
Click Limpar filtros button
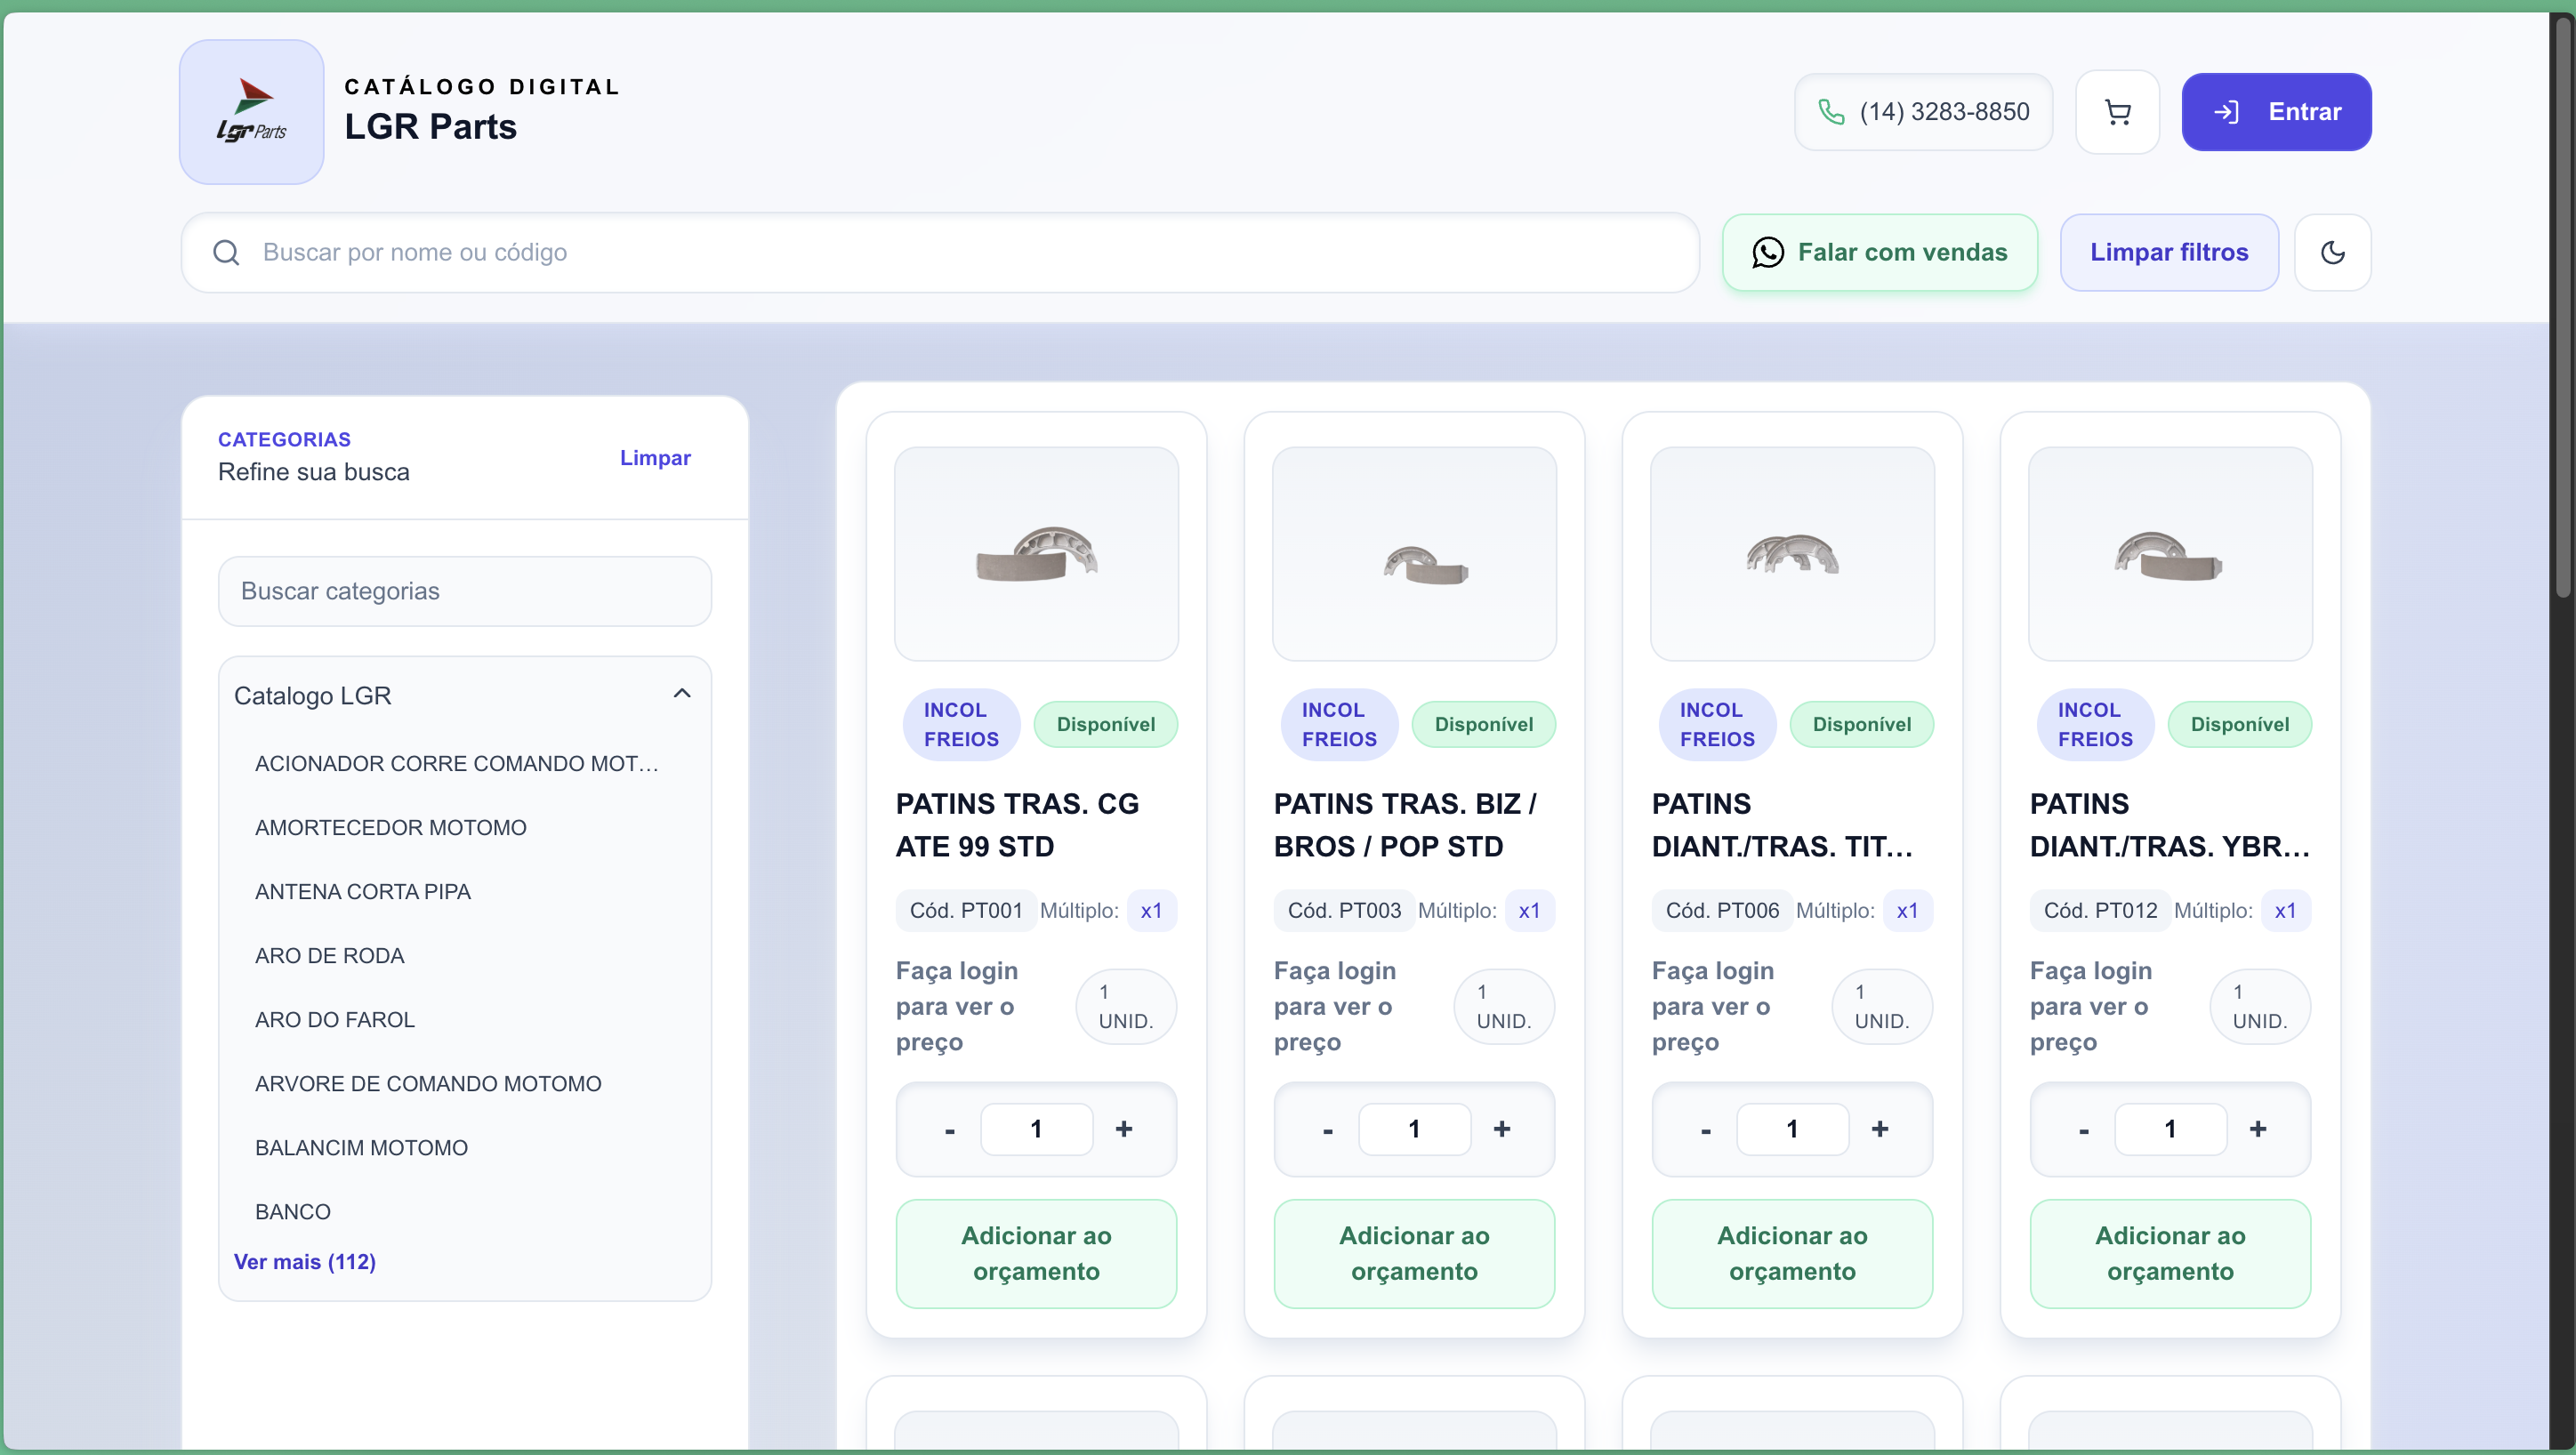(x=2169, y=252)
